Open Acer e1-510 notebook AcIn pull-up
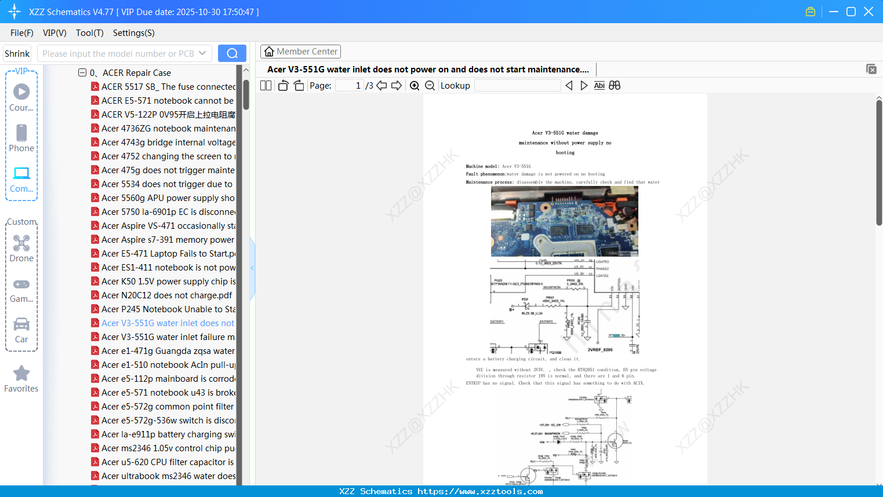 click(169, 365)
